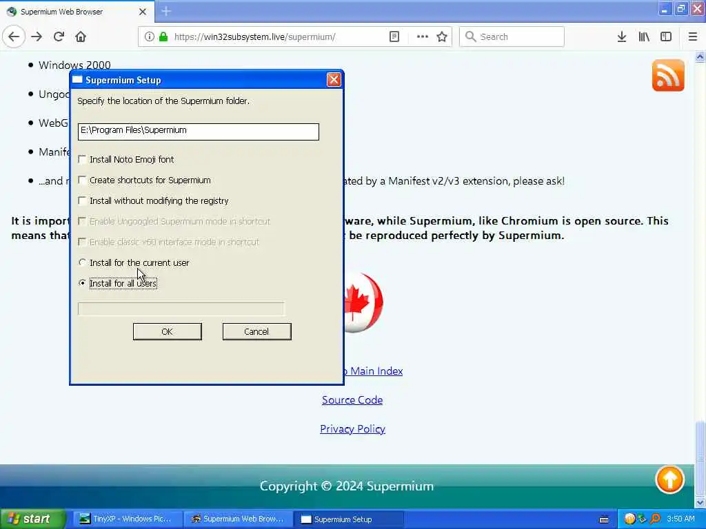
Task: Select Install for all users
Action: tap(82, 283)
